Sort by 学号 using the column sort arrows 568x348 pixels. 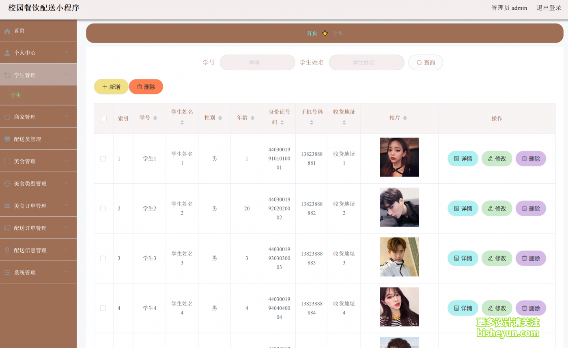[x=155, y=118]
